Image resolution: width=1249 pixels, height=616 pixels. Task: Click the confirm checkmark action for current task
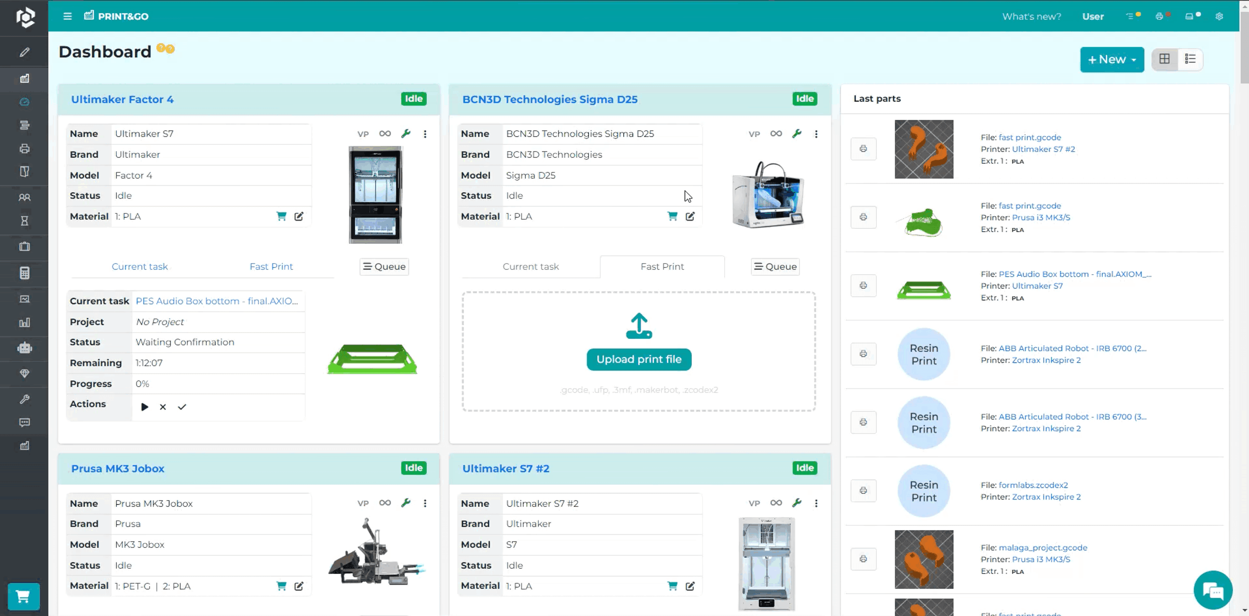click(x=181, y=407)
